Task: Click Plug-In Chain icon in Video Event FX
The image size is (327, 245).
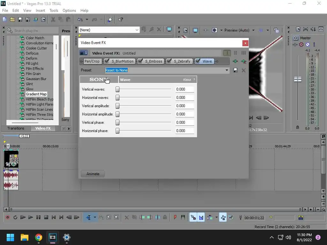Action: (235, 61)
